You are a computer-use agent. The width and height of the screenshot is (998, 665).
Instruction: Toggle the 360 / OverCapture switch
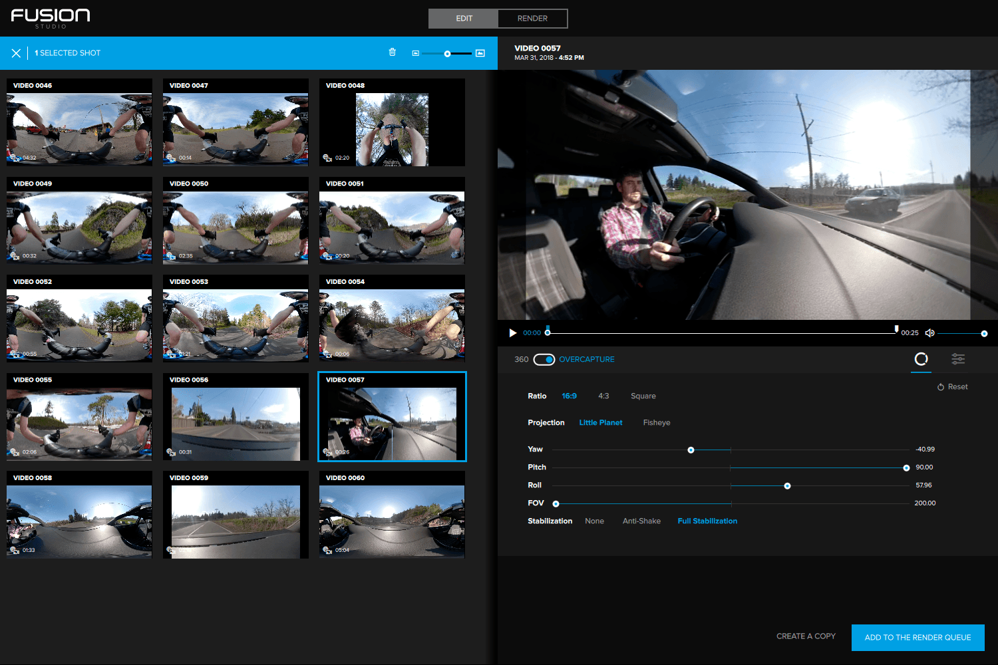[544, 360]
